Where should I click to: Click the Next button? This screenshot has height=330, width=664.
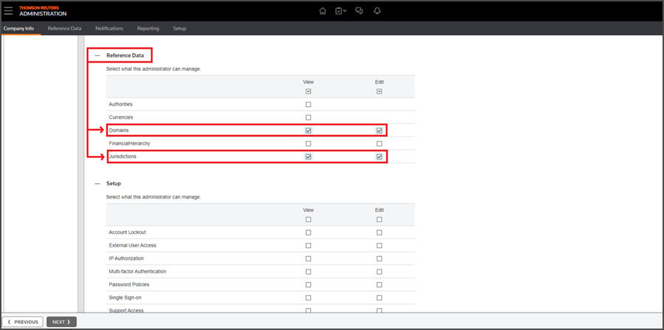click(61, 322)
